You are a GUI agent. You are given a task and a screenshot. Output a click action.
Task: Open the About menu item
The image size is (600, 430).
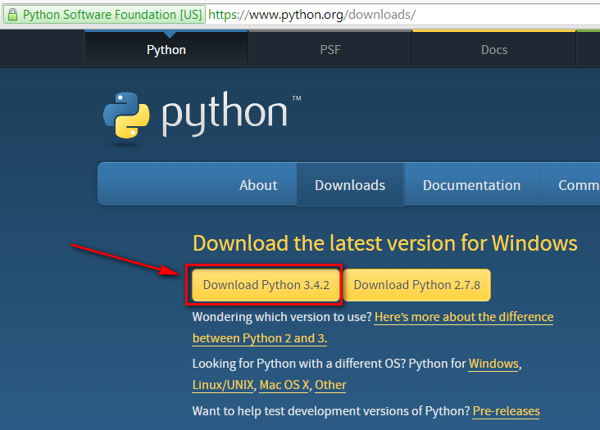tap(258, 185)
